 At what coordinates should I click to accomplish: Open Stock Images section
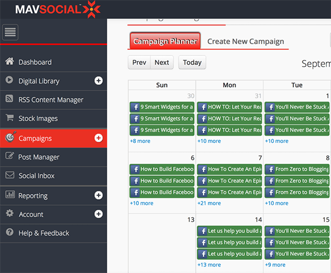click(54, 119)
